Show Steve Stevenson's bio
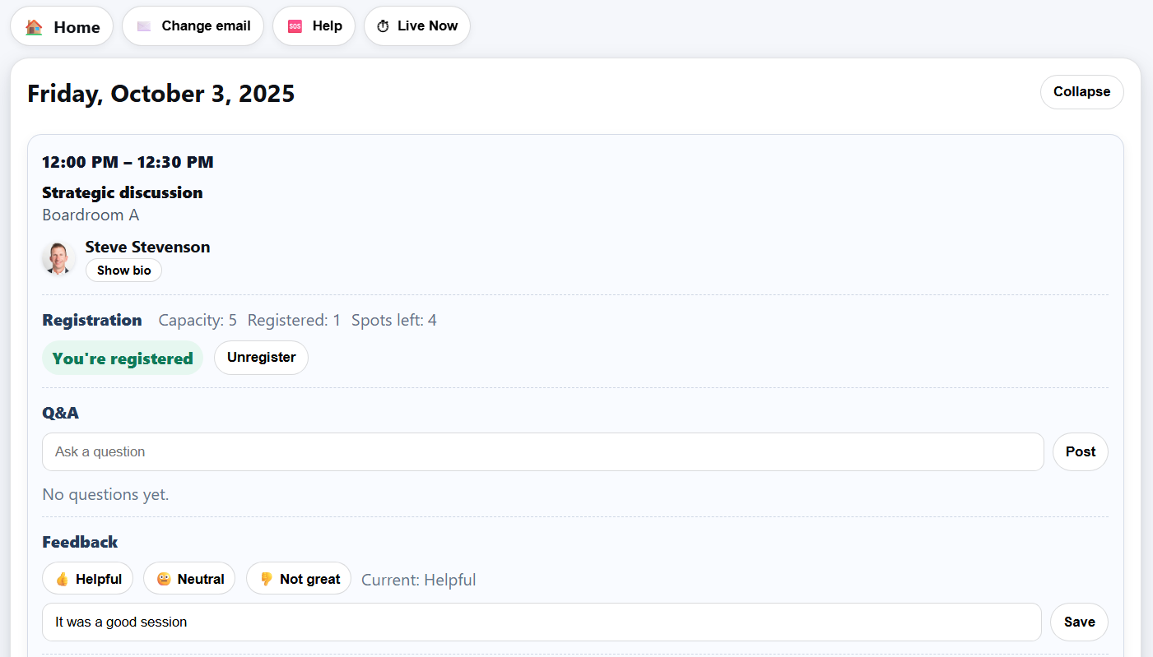The width and height of the screenshot is (1153, 657). click(123, 270)
